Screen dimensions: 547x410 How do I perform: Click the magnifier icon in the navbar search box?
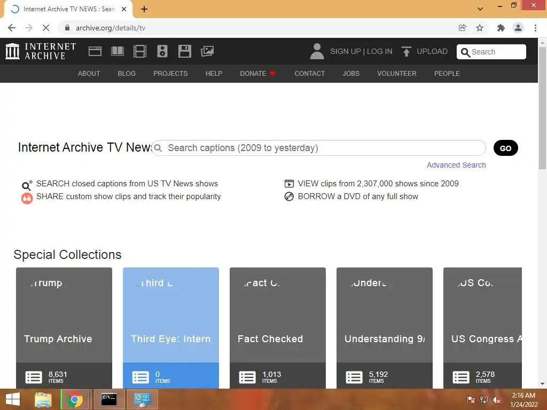point(465,52)
